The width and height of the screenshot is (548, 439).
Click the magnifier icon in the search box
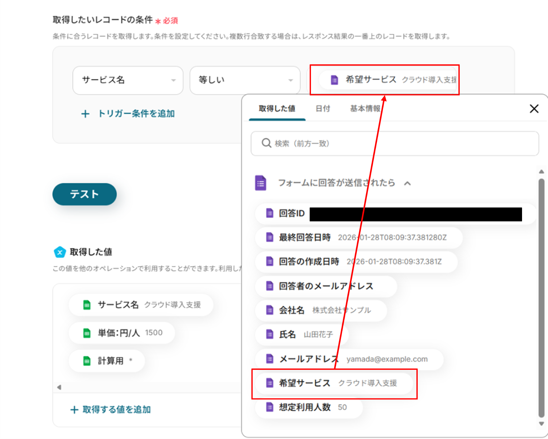pyautogui.click(x=266, y=143)
